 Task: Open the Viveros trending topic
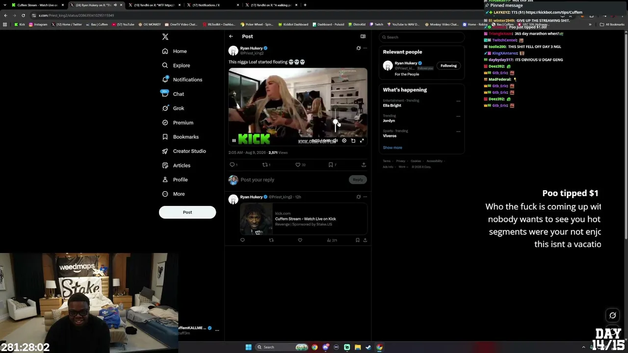pyautogui.click(x=390, y=136)
